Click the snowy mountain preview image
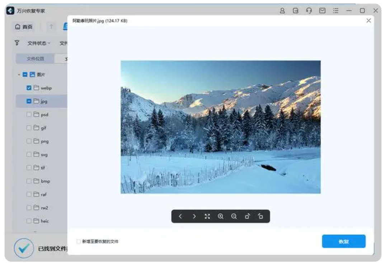The image size is (390, 263). 221,127
